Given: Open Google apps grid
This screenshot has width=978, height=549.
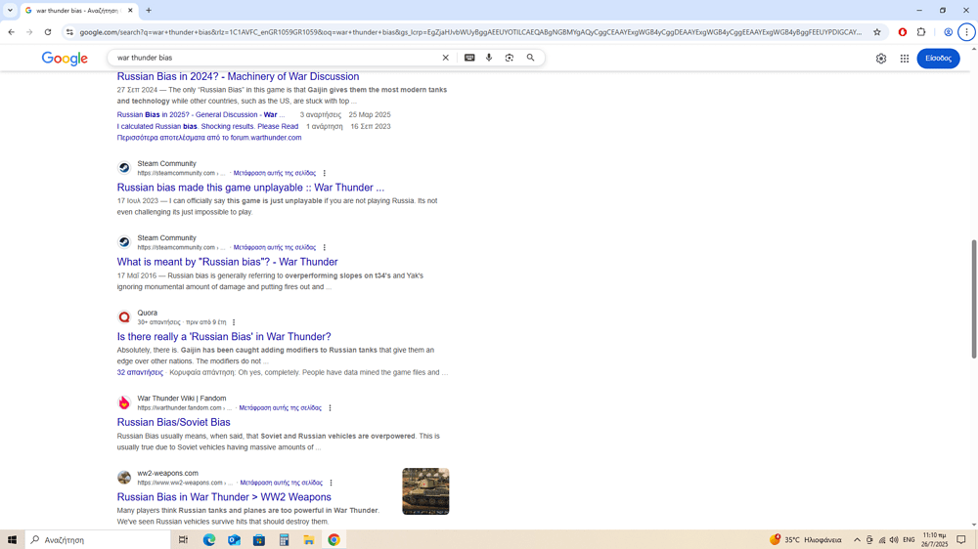Looking at the screenshot, I should pyautogui.click(x=905, y=59).
